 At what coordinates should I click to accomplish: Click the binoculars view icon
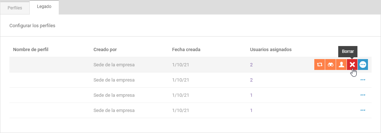(x=331, y=65)
